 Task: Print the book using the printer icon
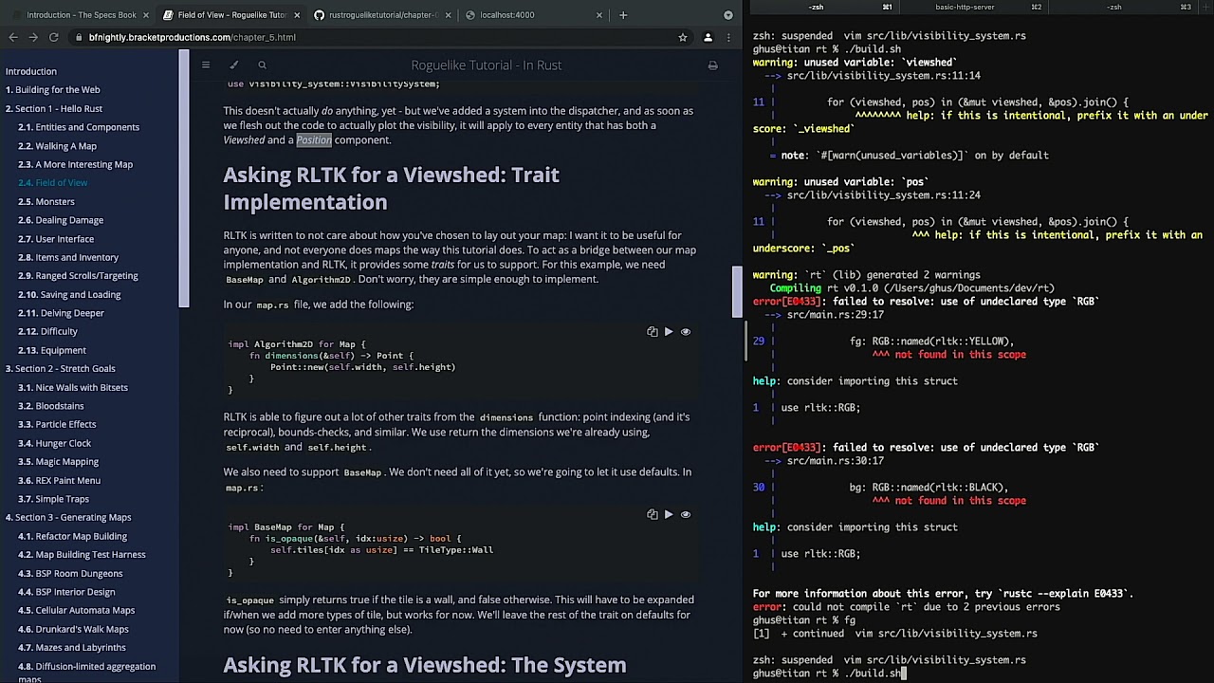tap(712, 65)
